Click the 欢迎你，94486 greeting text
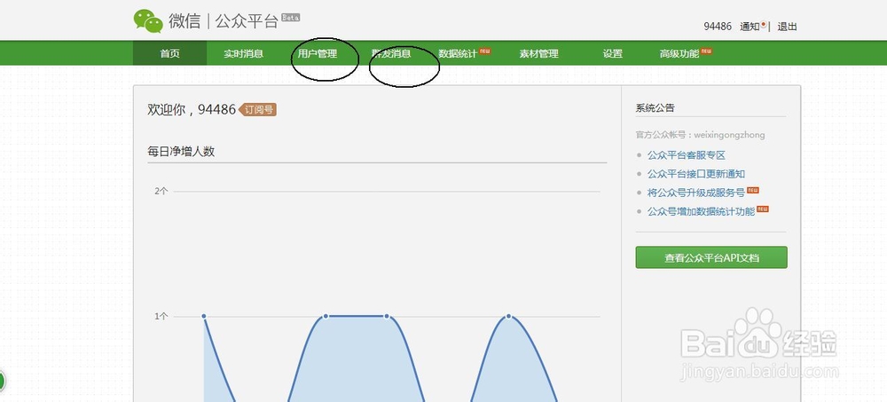 point(192,110)
